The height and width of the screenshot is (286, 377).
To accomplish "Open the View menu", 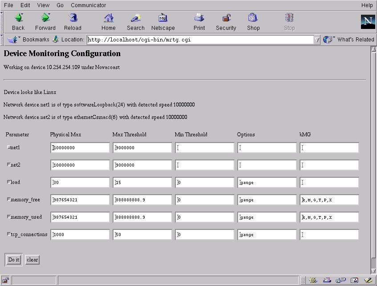I will pyautogui.click(x=43, y=5).
